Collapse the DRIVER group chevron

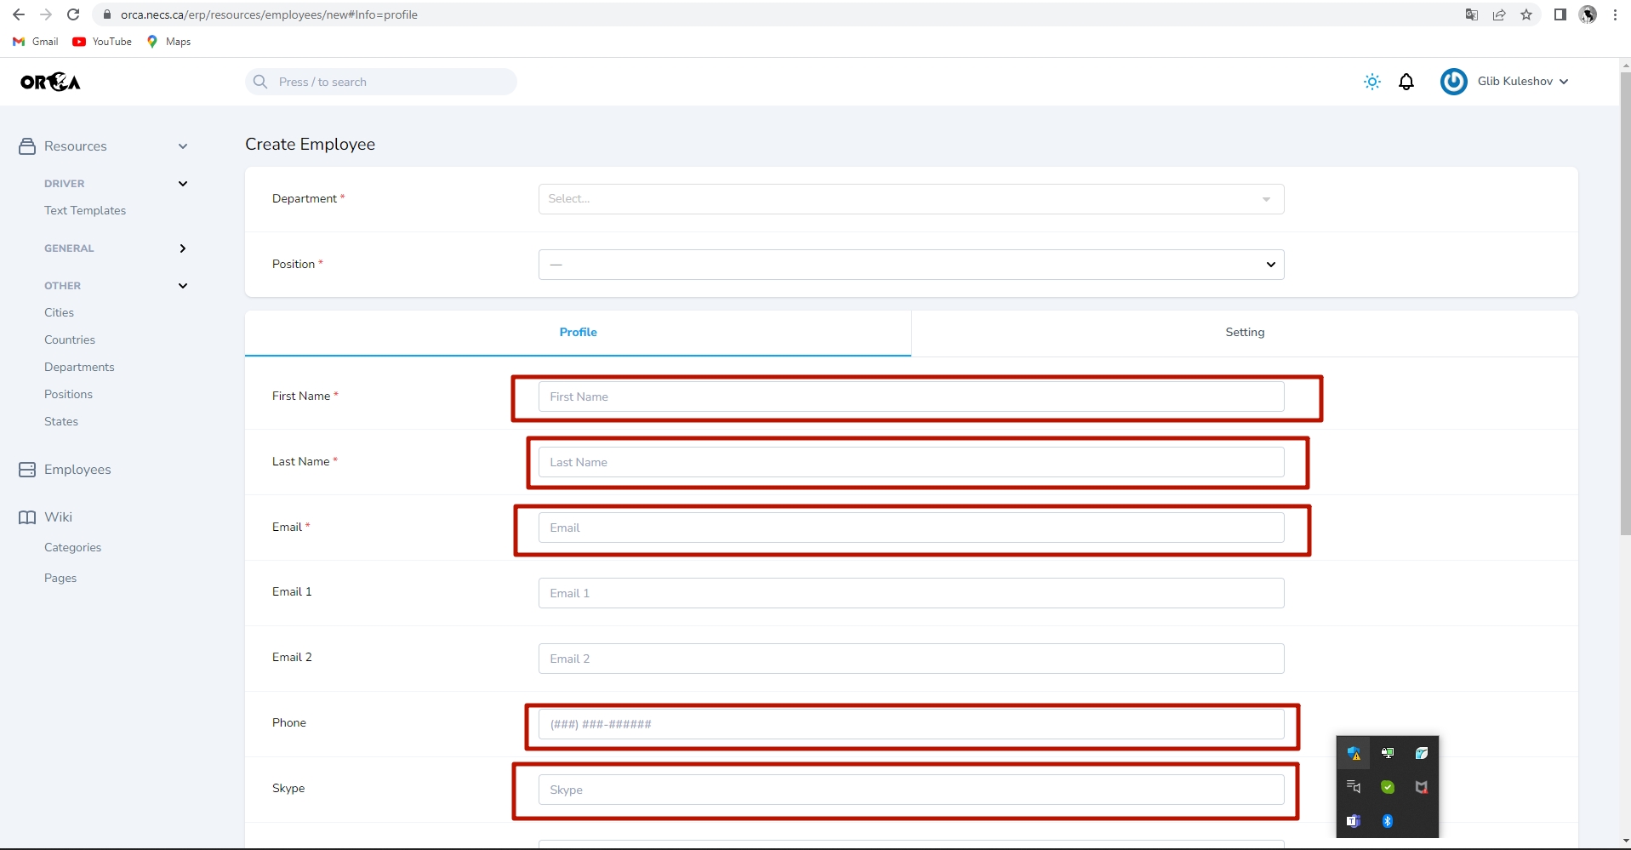[183, 184]
